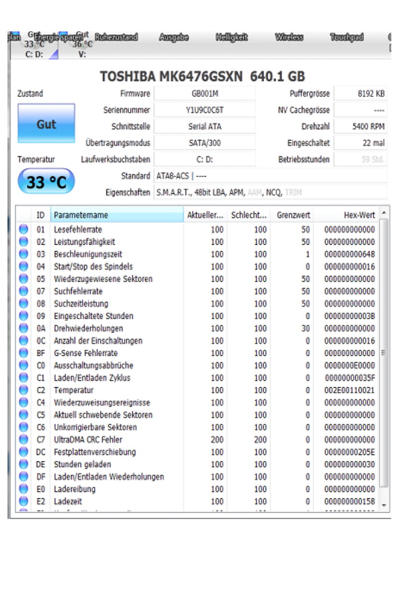Click hex value 002E00110021 in Temperatur row

tap(350, 390)
